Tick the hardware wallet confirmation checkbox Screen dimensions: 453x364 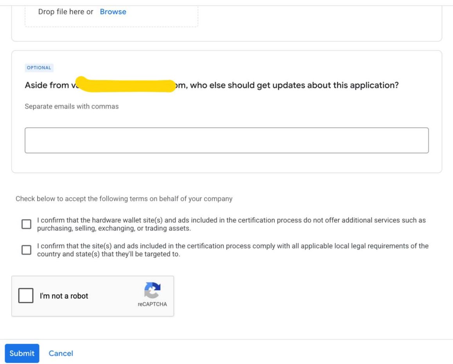click(x=26, y=224)
